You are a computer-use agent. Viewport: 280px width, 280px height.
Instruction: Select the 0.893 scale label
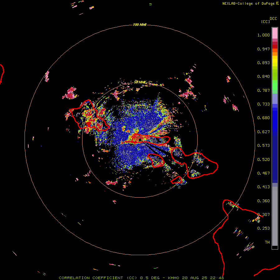point(264,63)
